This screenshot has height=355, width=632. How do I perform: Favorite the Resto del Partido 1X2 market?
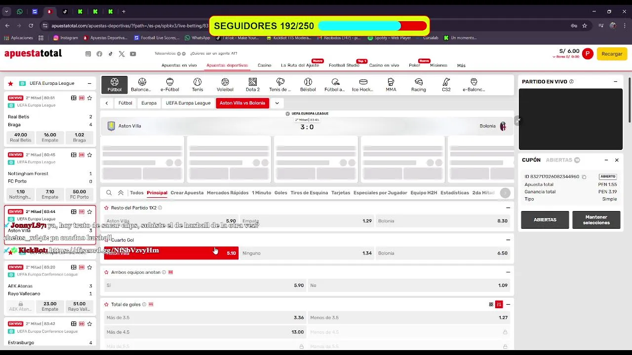[x=106, y=208]
